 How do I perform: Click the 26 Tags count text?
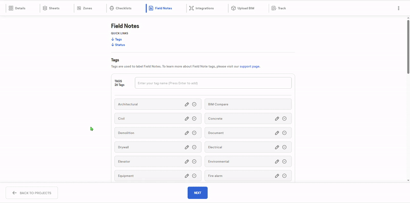[x=119, y=85]
